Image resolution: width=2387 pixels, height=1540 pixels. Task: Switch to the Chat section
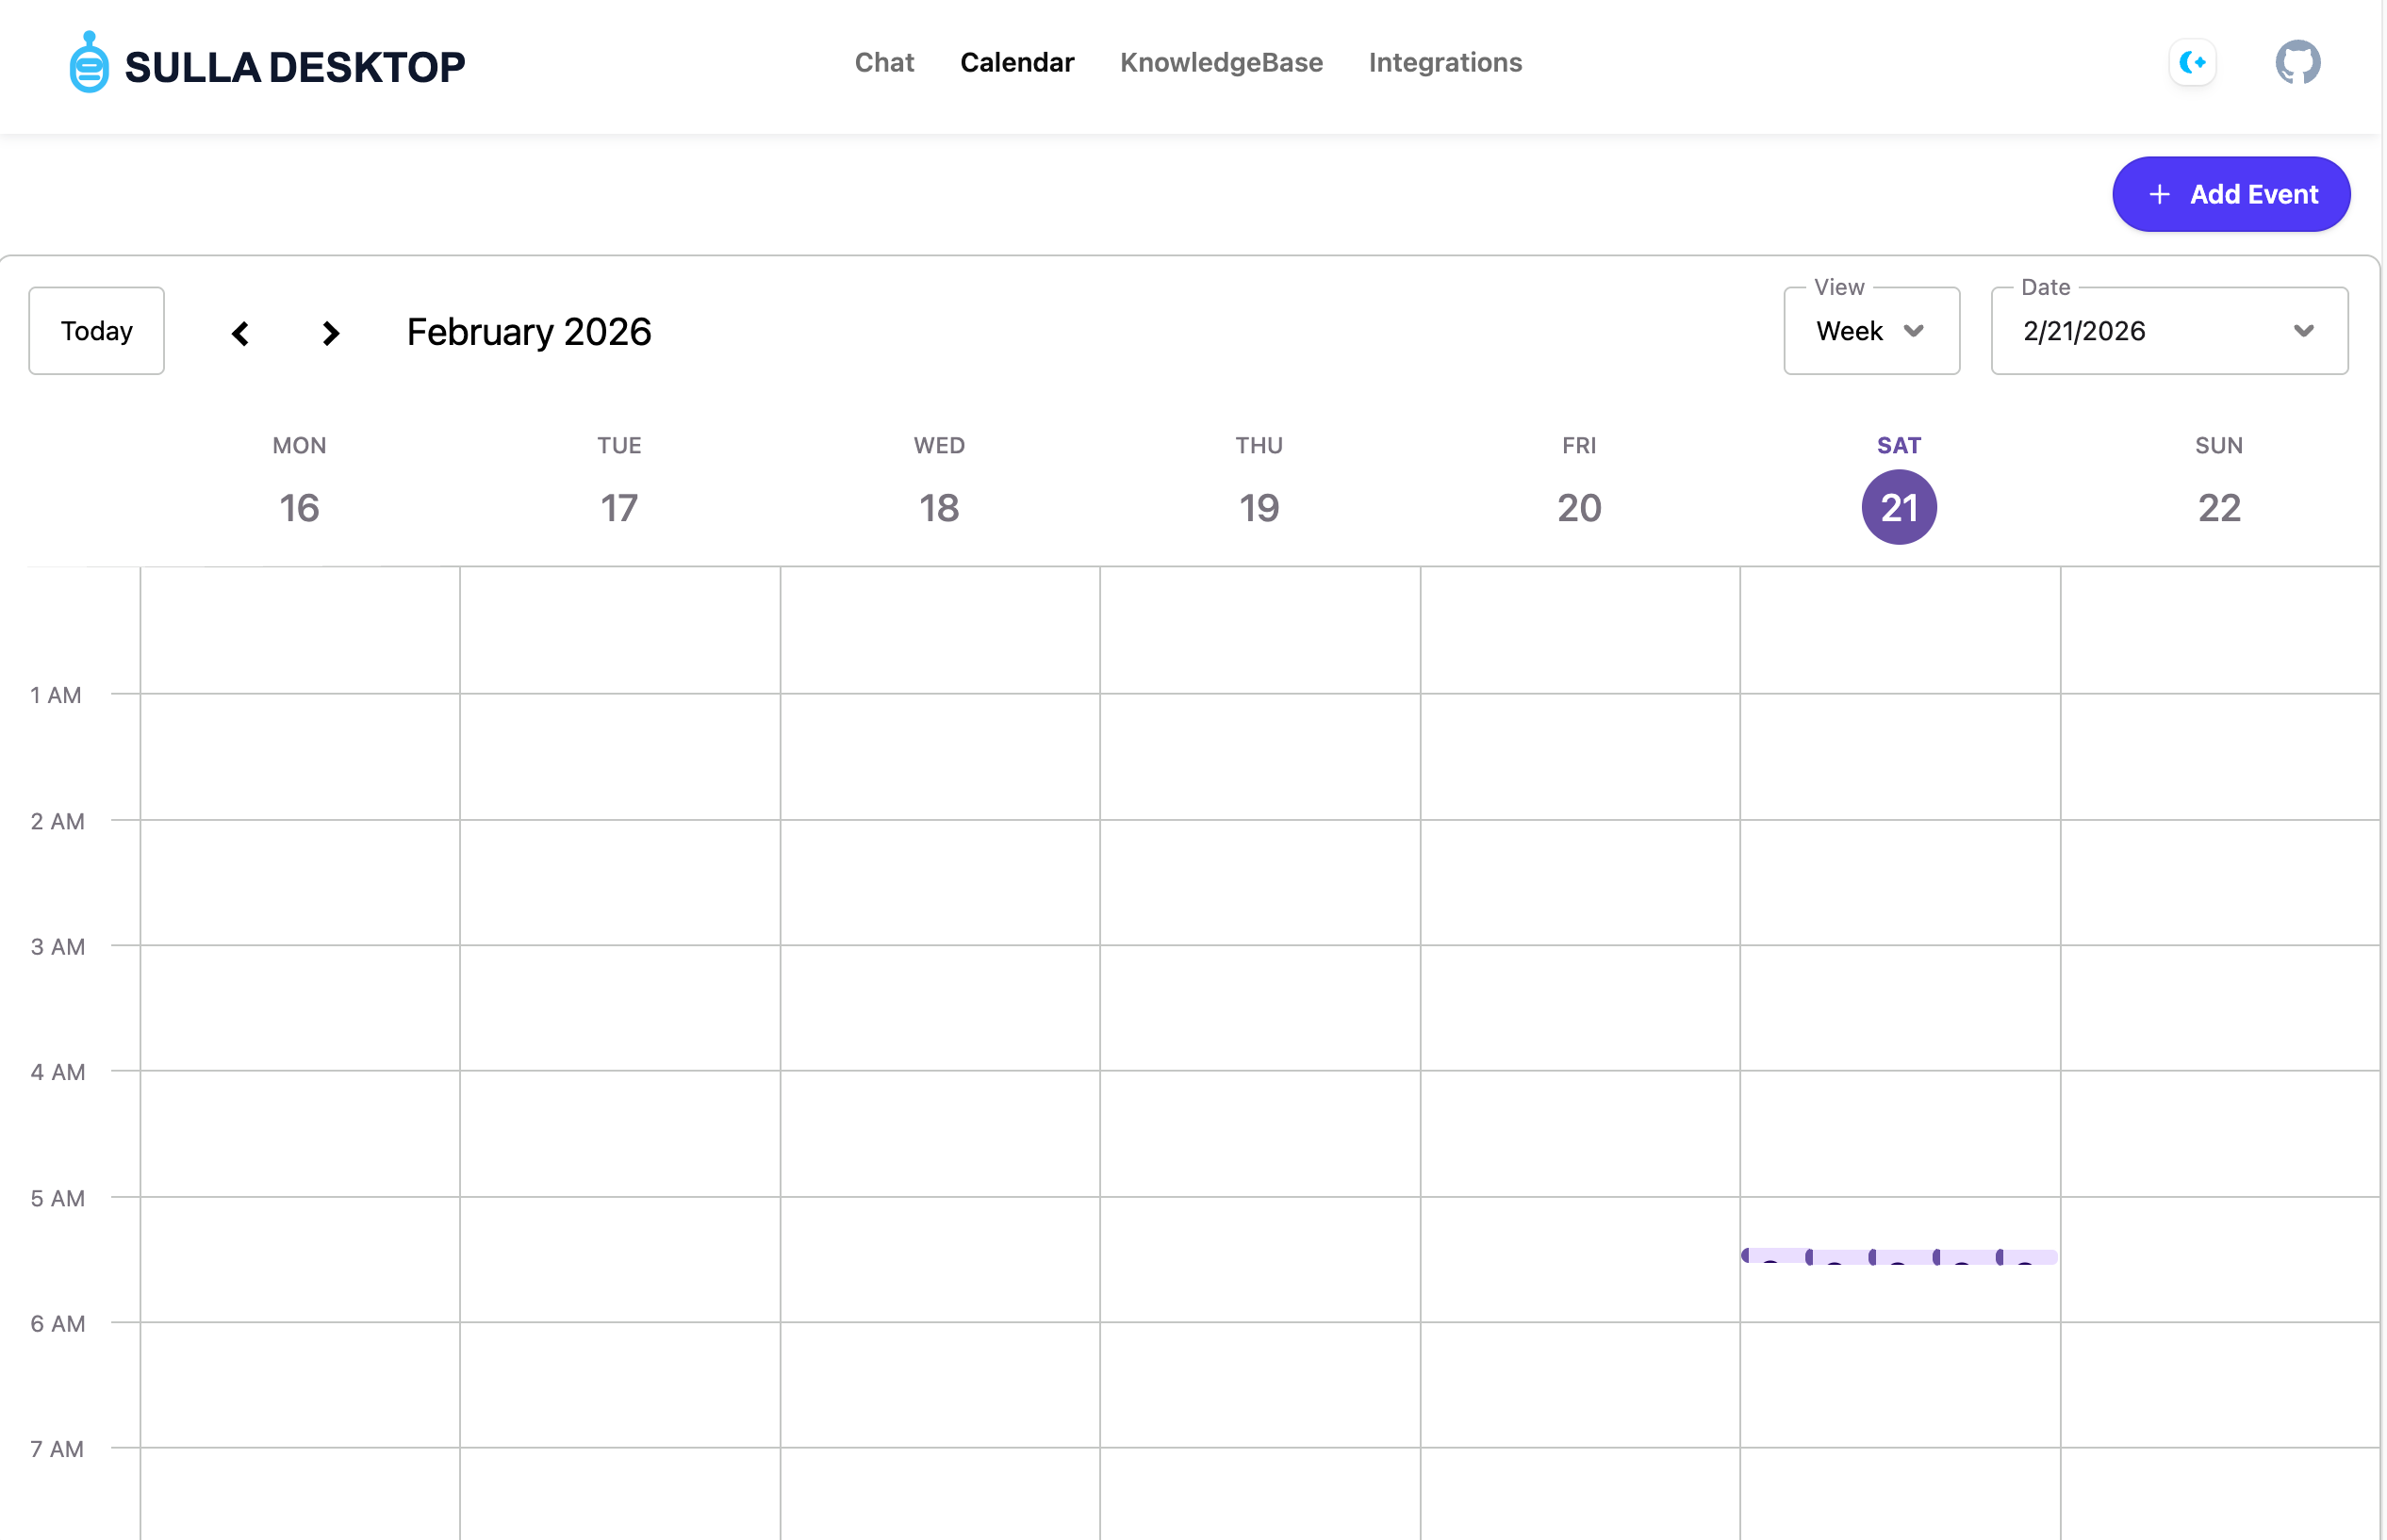tap(884, 62)
